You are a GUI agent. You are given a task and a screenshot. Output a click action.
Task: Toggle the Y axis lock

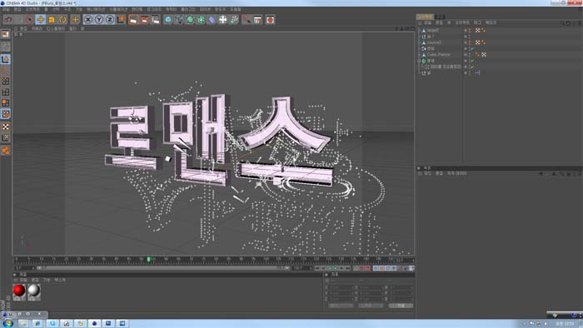click(x=99, y=19)
